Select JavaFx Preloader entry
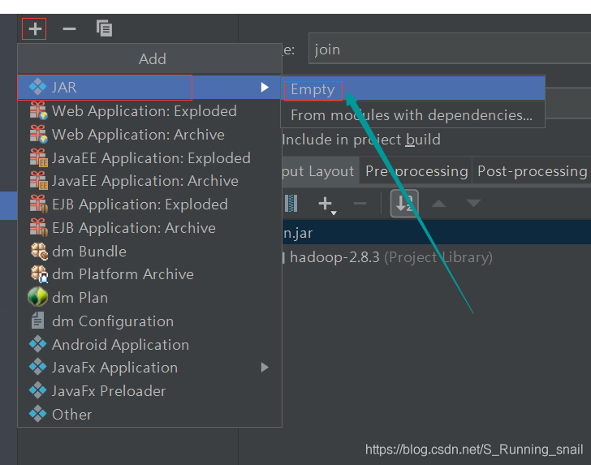The image size is (591, 465). tap(149, 391)
